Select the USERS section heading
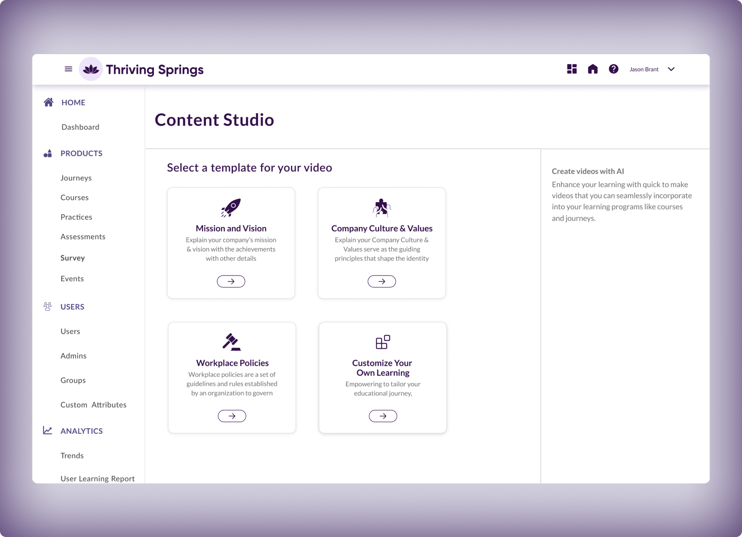The width and height of the screenshot is (742, 537). [72, 306]
